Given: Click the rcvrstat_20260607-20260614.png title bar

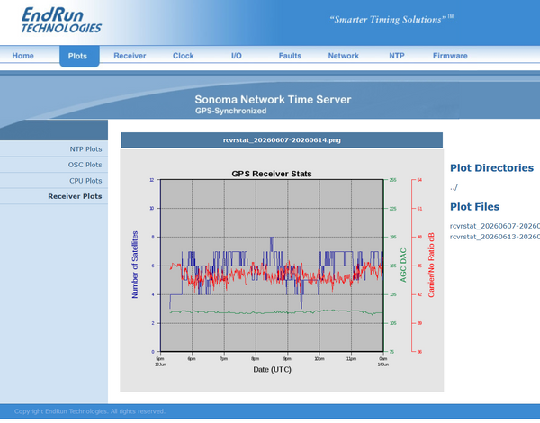Looking at the screenshot, I should click(x=282, y=140).
